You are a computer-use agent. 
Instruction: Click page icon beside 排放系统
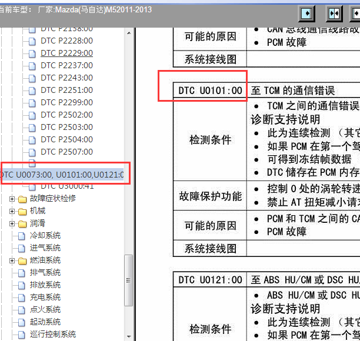click(x=22, y=286)
